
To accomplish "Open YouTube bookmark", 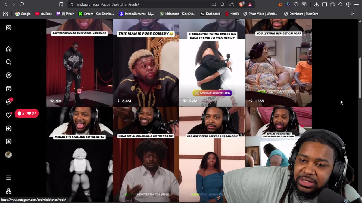I will [x=43, y=14].
